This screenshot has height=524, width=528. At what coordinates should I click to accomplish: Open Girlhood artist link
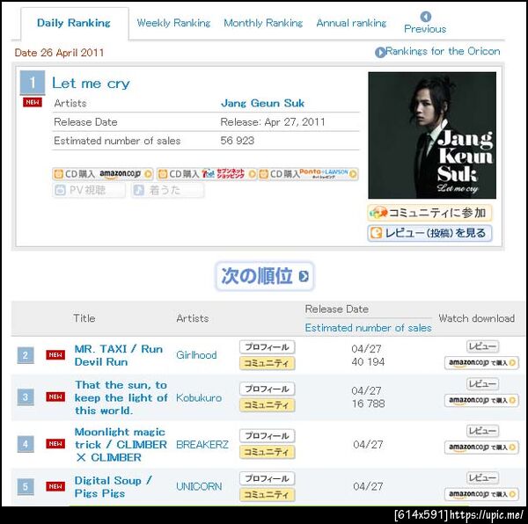point(196,355)
